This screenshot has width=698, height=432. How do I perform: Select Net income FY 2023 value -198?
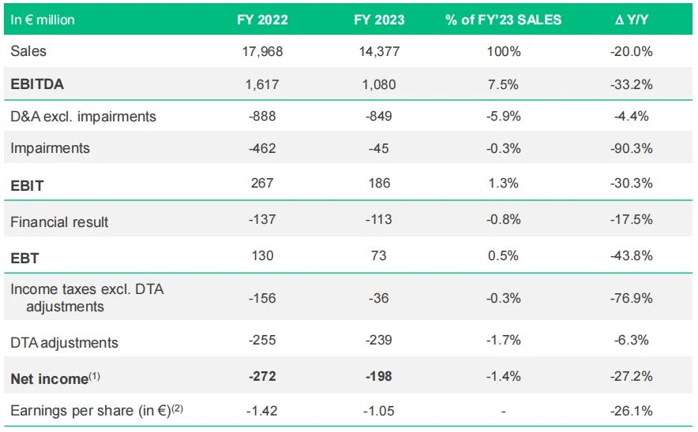pyautogui.click(x=379, y=377)
